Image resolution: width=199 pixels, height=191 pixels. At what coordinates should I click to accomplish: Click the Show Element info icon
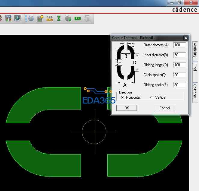tap(31, 18)
